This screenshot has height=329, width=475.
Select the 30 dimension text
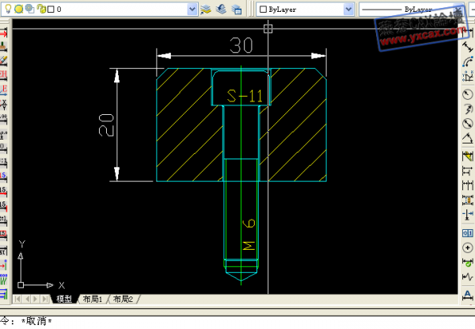pos(241,45)
